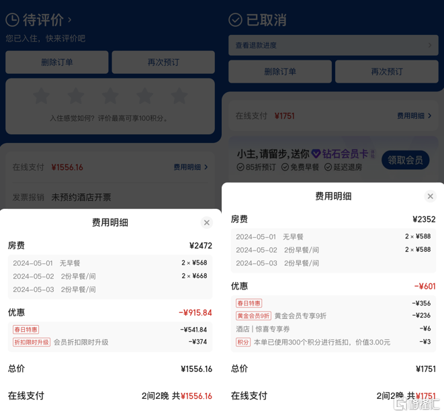Tap the diamond icon before 钻石会员卡
Viewport: 444px width, 415px height.
coord(316,154)
